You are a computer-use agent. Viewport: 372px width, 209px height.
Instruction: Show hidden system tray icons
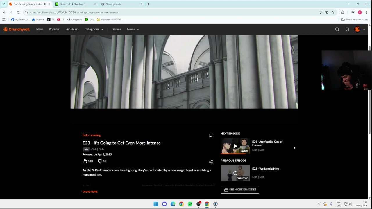point(319,204)
